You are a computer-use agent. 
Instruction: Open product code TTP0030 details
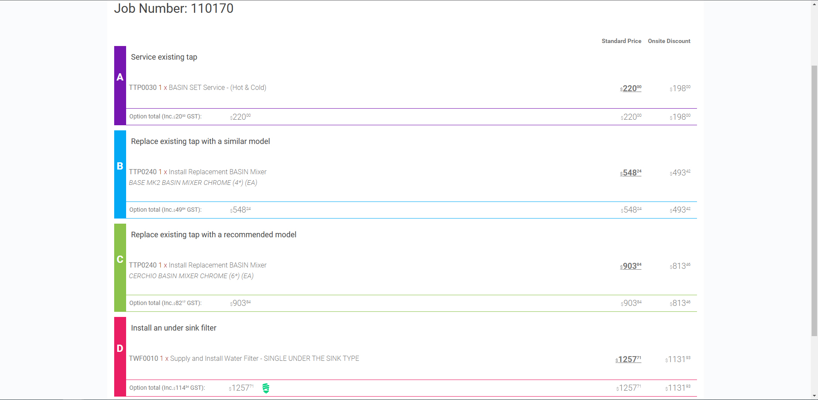[143, 87]
